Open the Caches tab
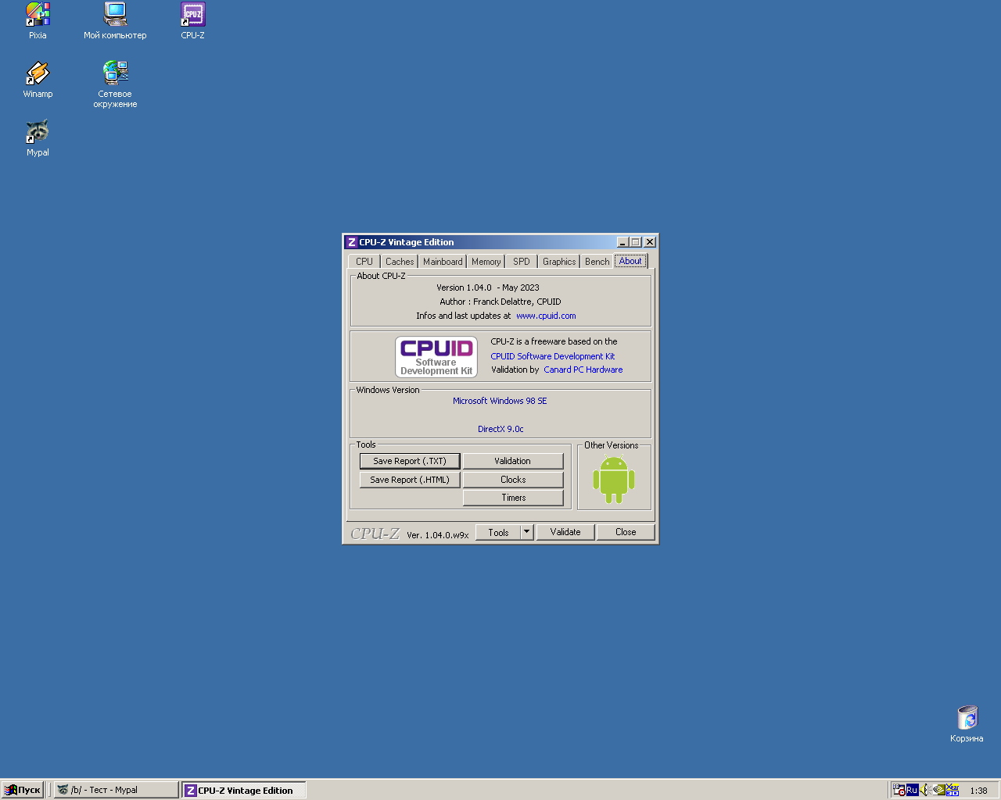1001x800 pixels. (x=400, y=262)
